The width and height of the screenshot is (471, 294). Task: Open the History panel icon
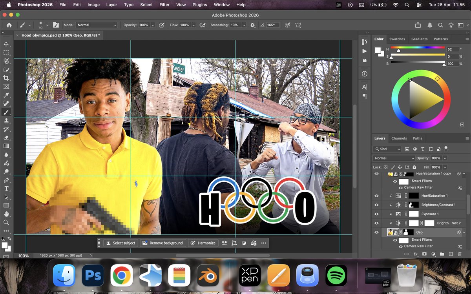coord(365,42)
